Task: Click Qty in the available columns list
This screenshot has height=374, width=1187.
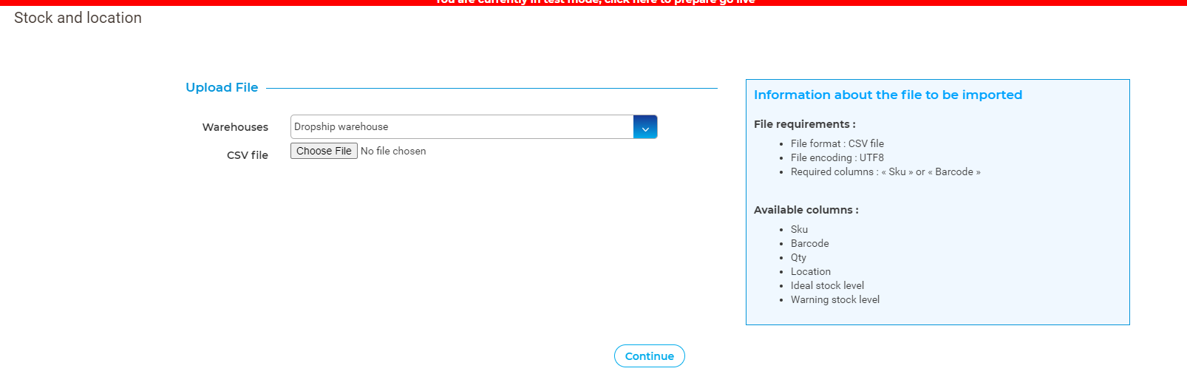Action: tap(798, 258)
